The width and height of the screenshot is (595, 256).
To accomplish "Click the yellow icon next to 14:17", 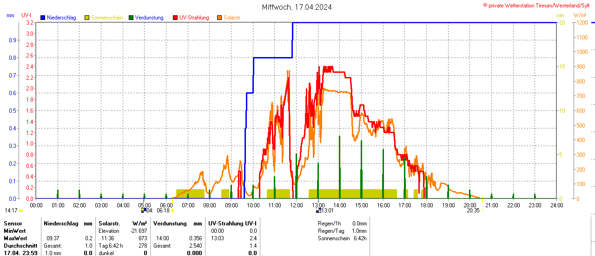I will [x=21, y=210].
